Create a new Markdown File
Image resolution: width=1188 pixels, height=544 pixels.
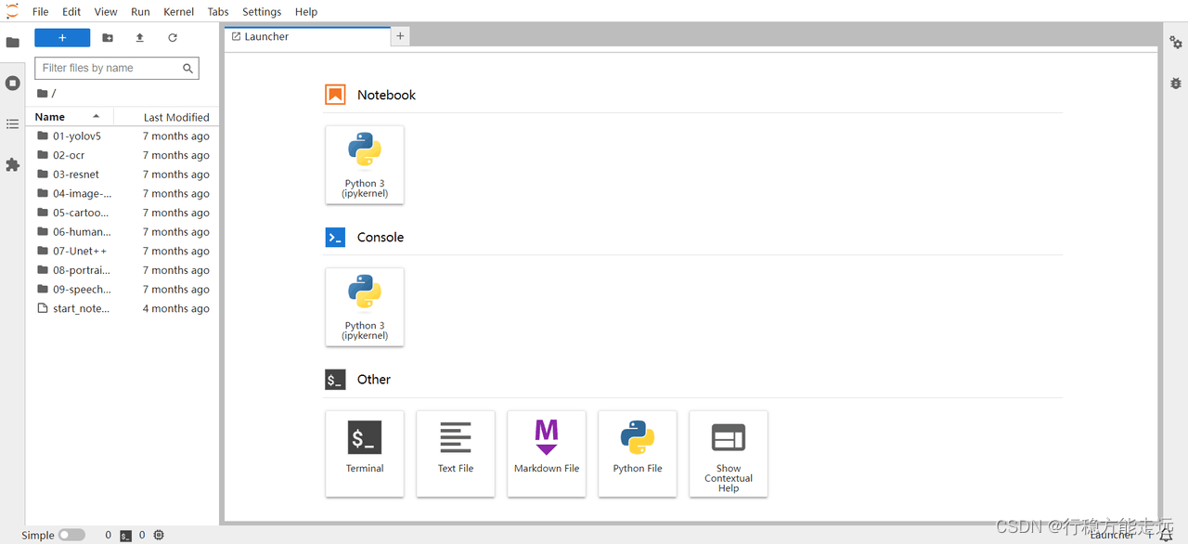[x=547, y=453]
